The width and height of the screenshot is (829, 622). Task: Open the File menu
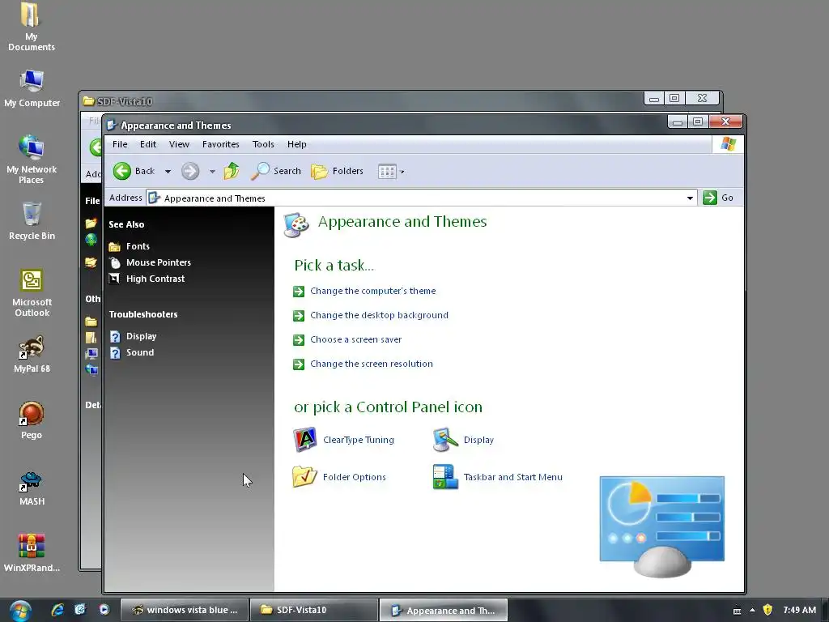[120, 144]
